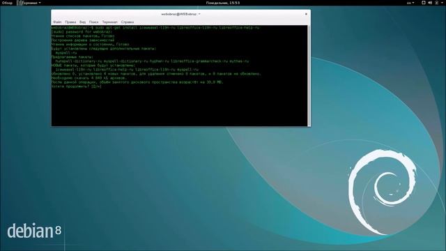The height and width of the screenshot is (251, 446).
Task: Open the clock showing Понедельник, 15:53
Action: (223, 3)
